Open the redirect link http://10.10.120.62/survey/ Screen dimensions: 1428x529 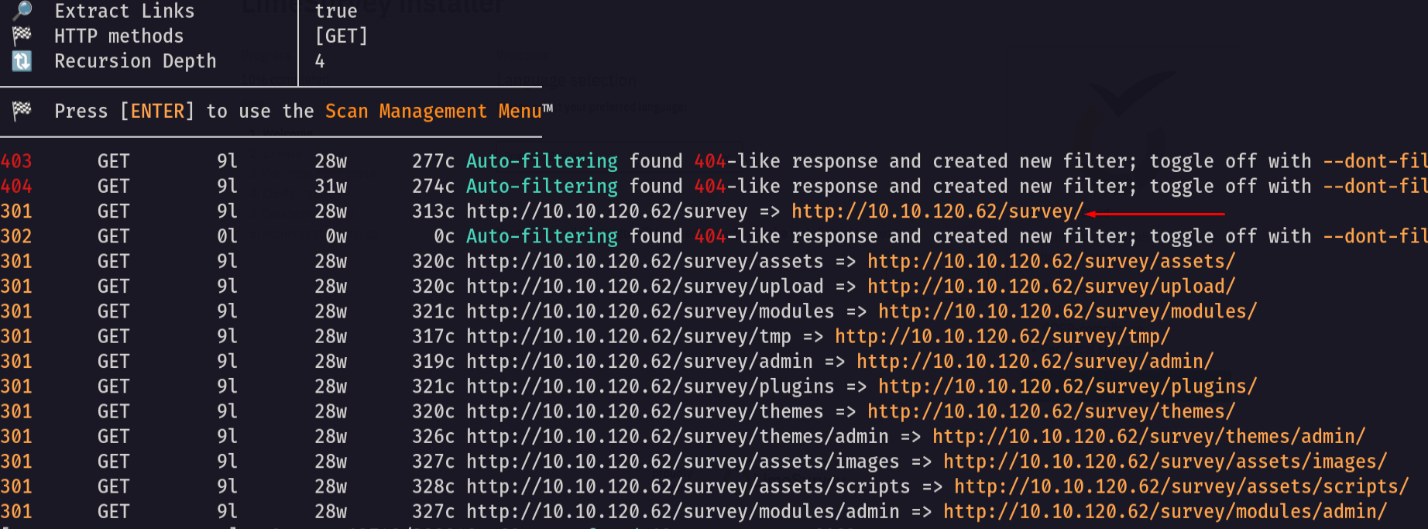pyautogui.click(x=937, y=211)
